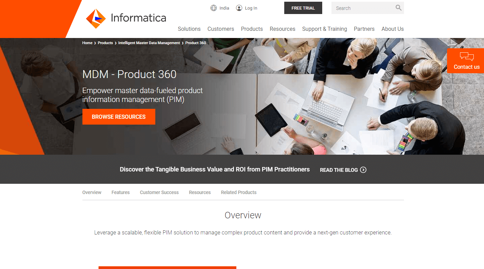The height and width of the screenshot is (269, 484).
Task: Click the FREE TRIAL button
Action: click(303, 8)
